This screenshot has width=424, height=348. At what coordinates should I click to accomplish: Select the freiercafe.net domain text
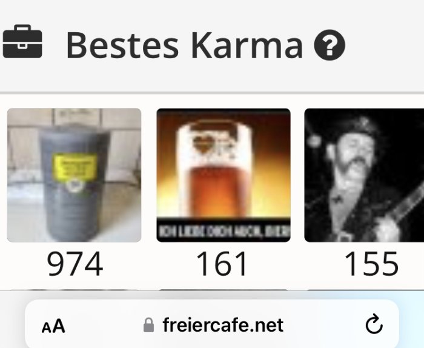(223, 325)
